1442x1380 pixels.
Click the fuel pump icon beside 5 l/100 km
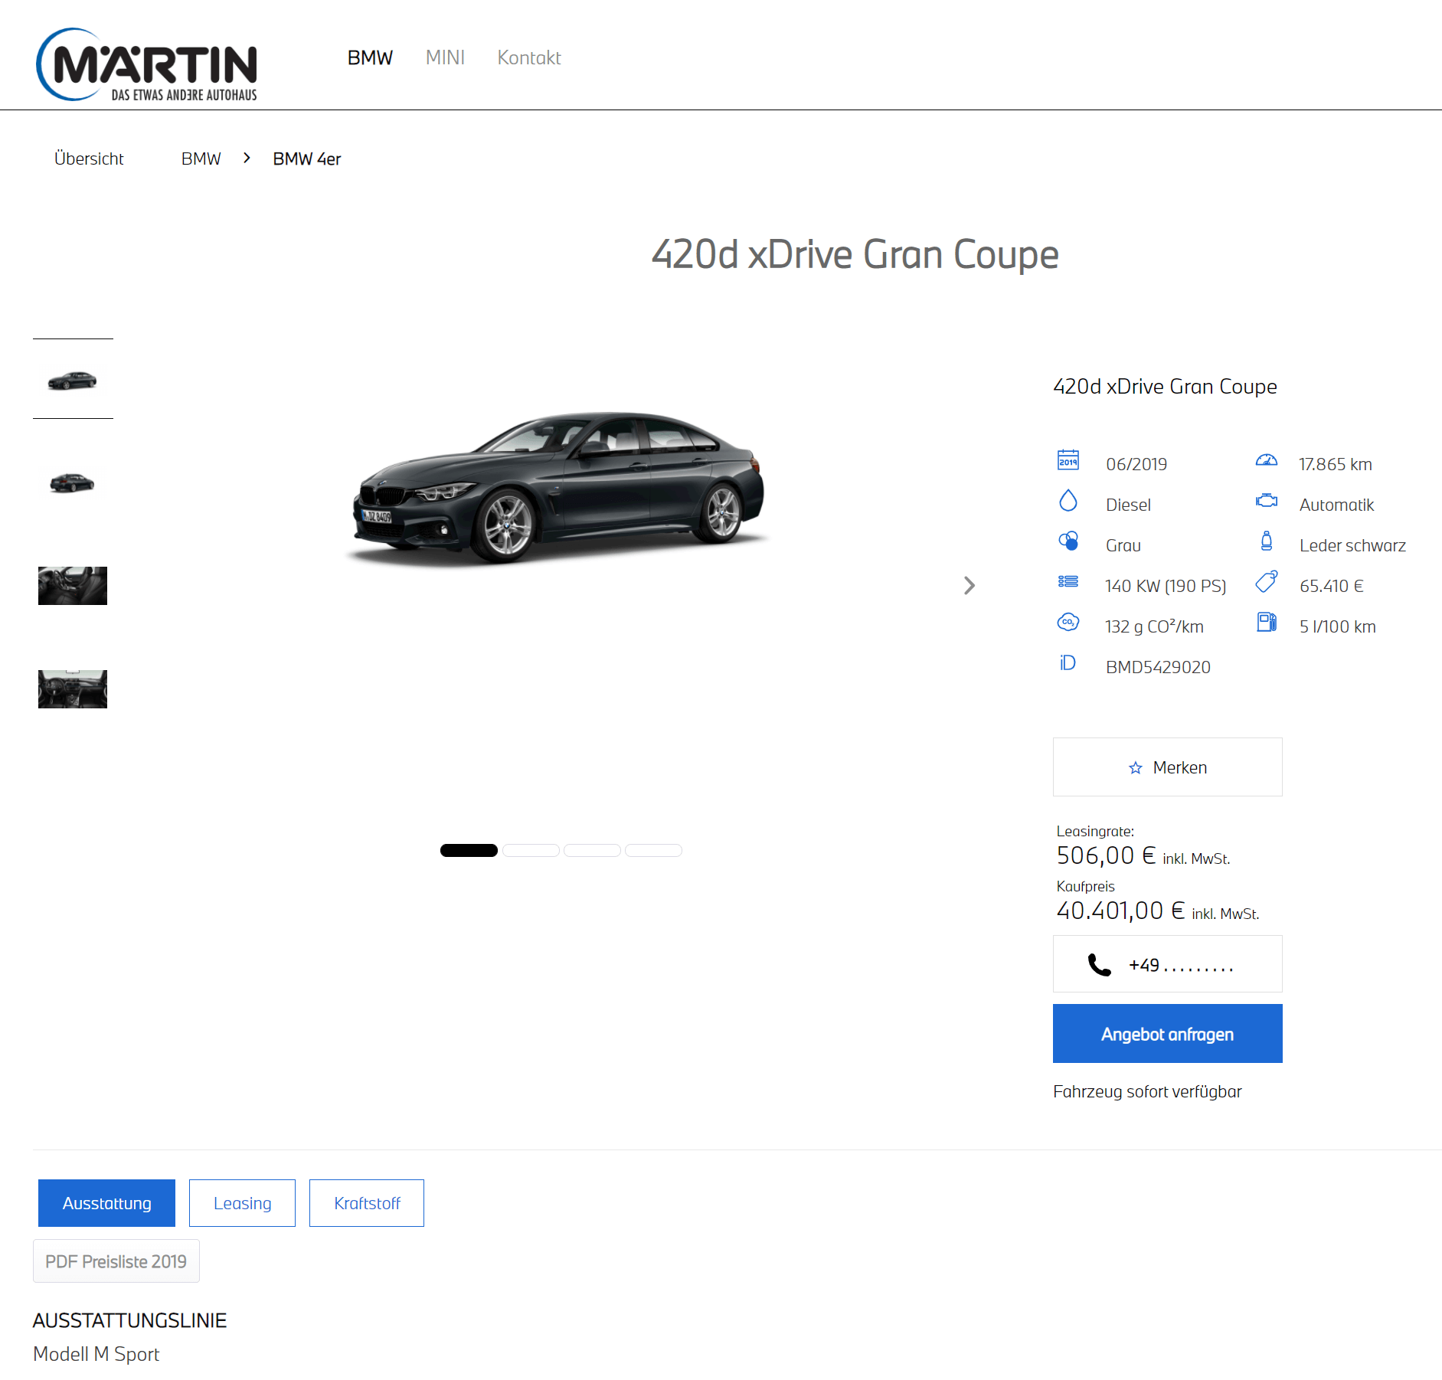click(x=1267, y=622)
